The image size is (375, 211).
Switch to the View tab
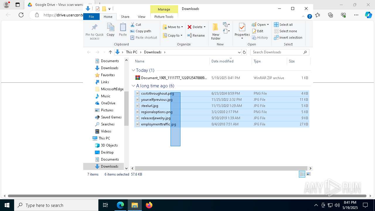pyautogui.click(x=142, y=17)
